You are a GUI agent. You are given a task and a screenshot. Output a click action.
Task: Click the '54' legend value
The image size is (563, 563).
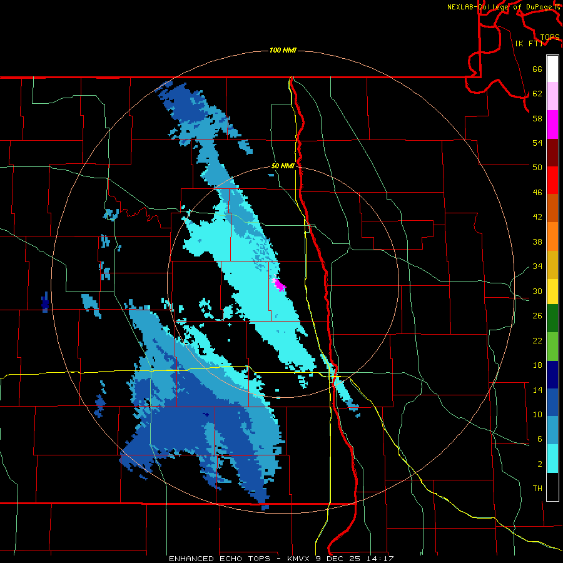click(x=537, y=143)
